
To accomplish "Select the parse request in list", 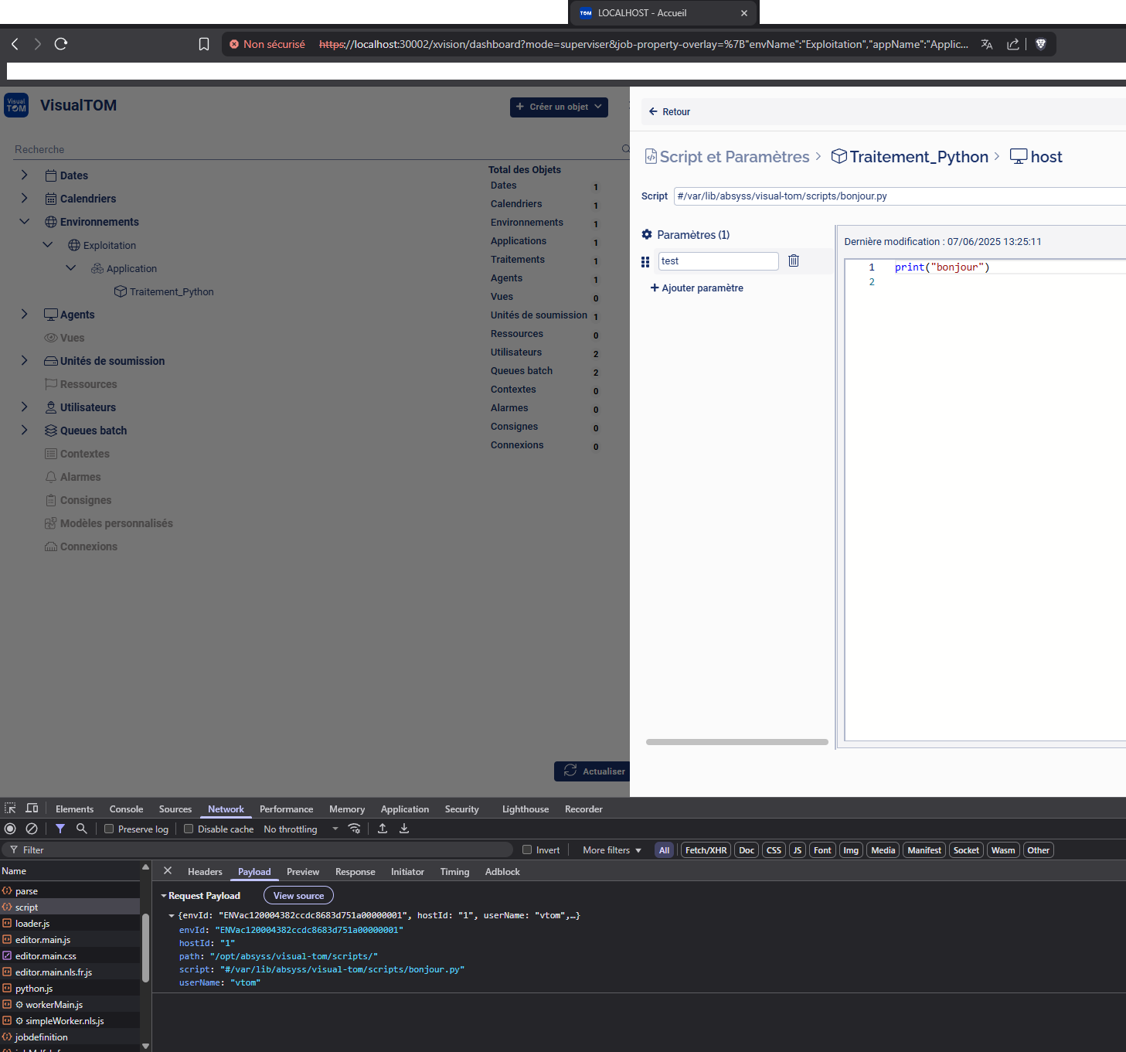I will pos(70,891).
